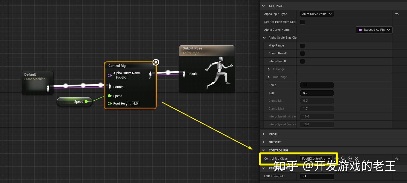Expand the In Range property
This screenshot has width=407, height=183.
point(268,69)
